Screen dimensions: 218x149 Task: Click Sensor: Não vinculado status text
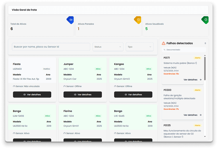[28, 86]
